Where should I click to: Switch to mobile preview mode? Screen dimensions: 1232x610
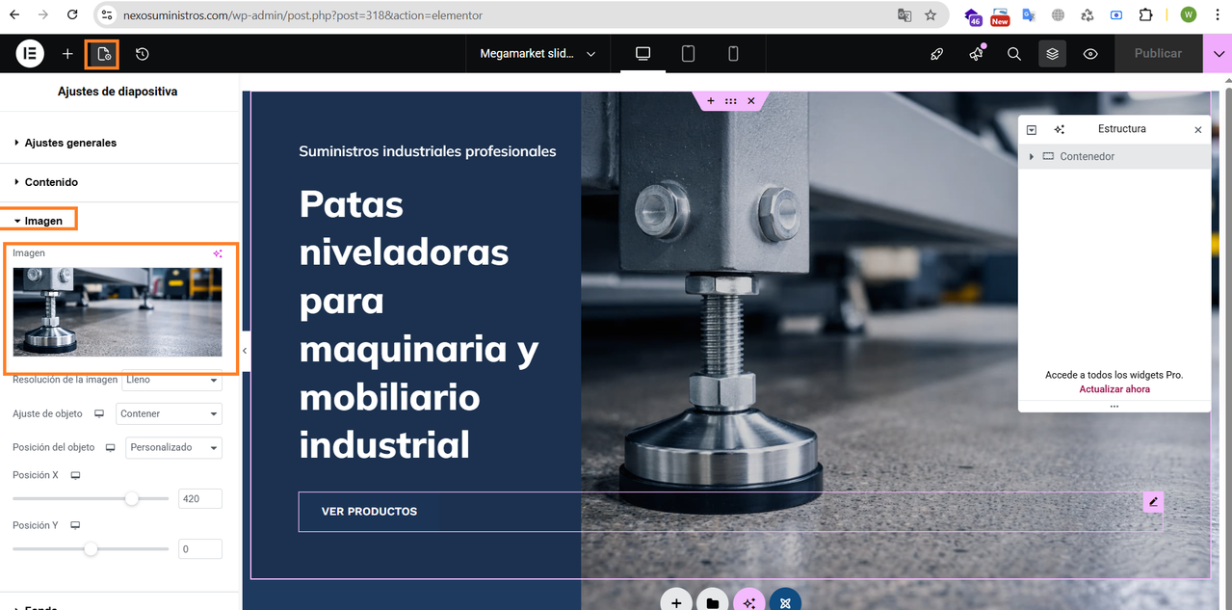733,54
